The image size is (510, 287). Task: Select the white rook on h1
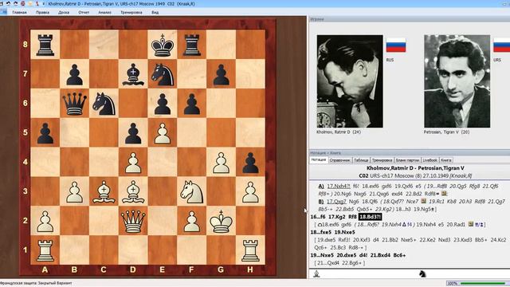pos(250,250)
